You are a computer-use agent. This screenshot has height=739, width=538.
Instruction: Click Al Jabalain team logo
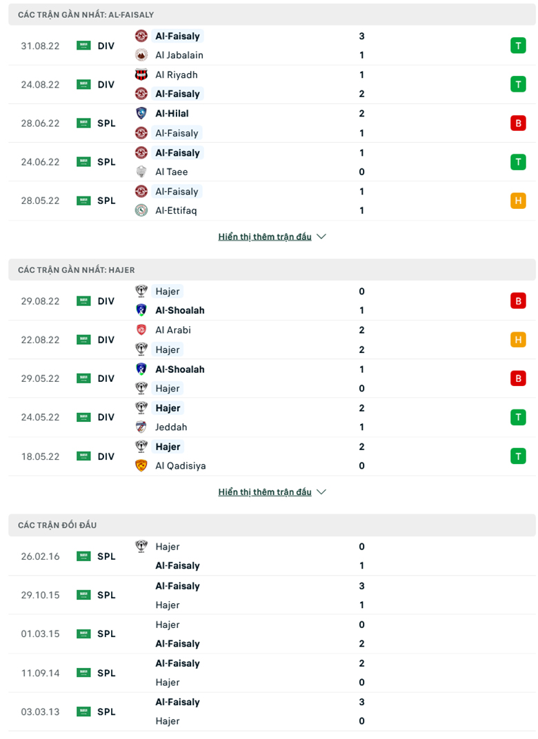click(x=141, y=55)
